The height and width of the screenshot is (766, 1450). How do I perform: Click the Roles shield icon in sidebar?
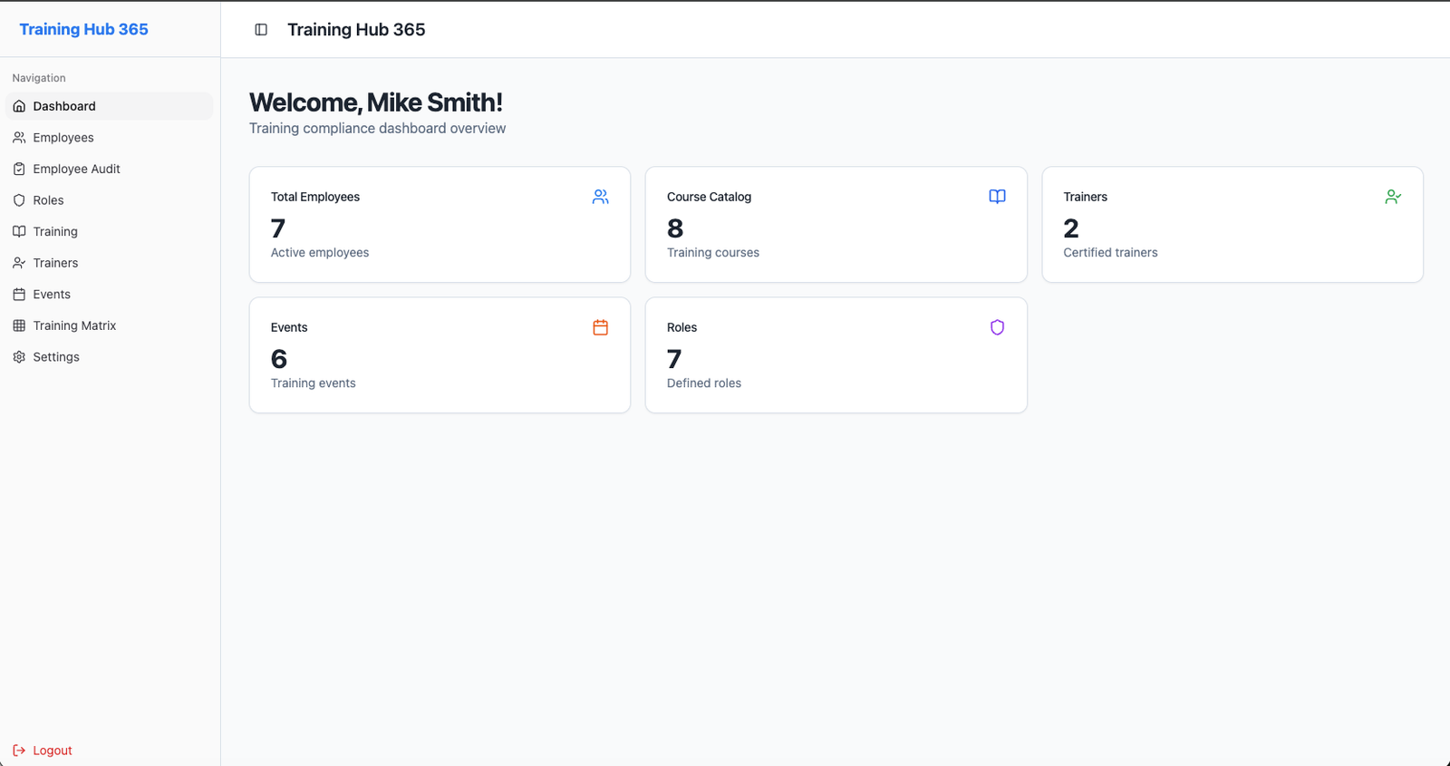pos(19,200)
